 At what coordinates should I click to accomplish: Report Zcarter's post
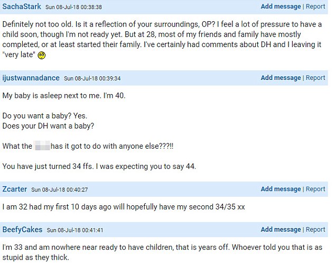pyautogui.click(x=315, y=189)
